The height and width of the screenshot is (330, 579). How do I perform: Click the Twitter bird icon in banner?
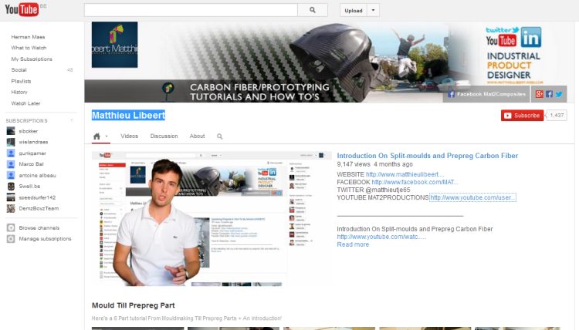click(559, 94)
